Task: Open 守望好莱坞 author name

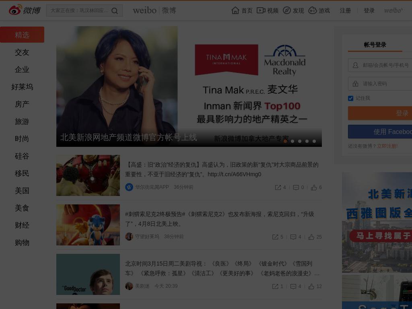Action: [147, 237]
